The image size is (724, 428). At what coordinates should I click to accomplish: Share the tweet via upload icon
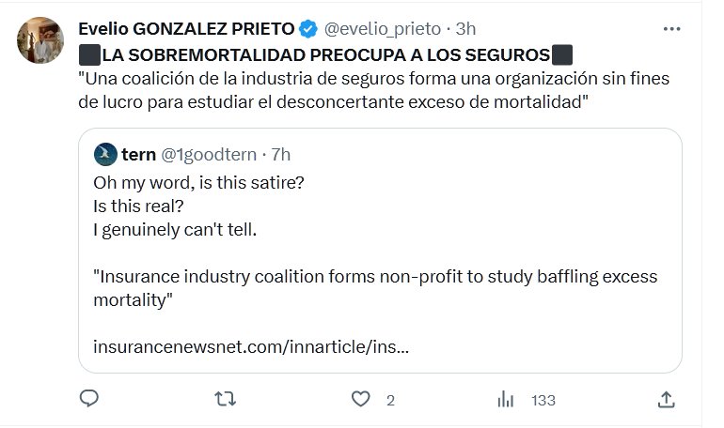coord(666,400)
